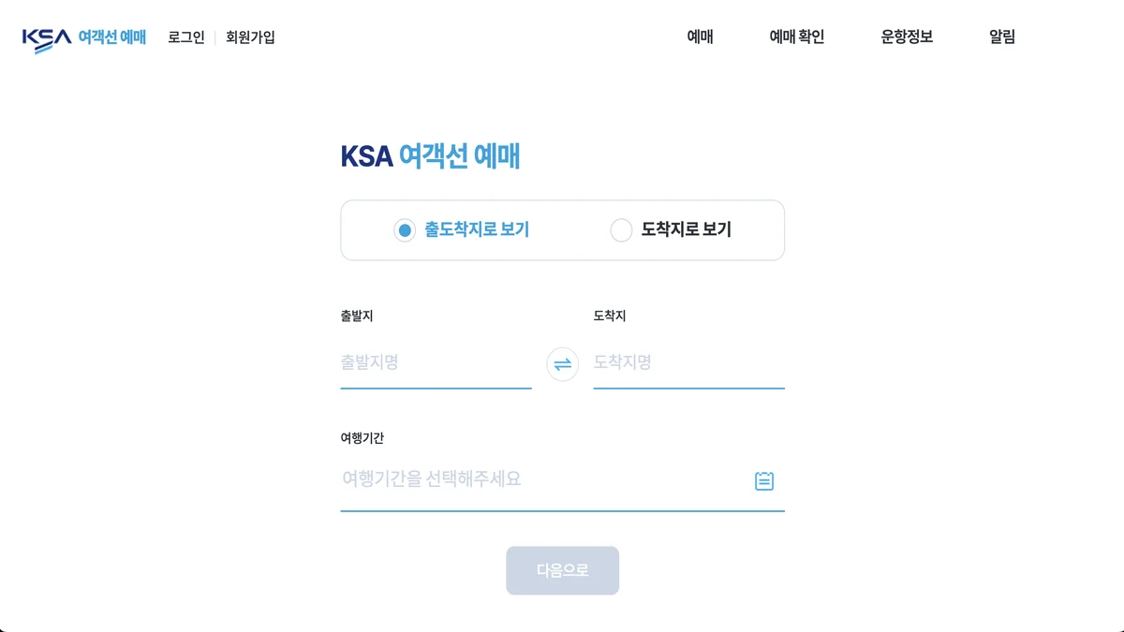Select the 출도착지로 보기 radio button
Image resolution: width=1124 pixels, height=632 pixels.
[x=405, y=230]
